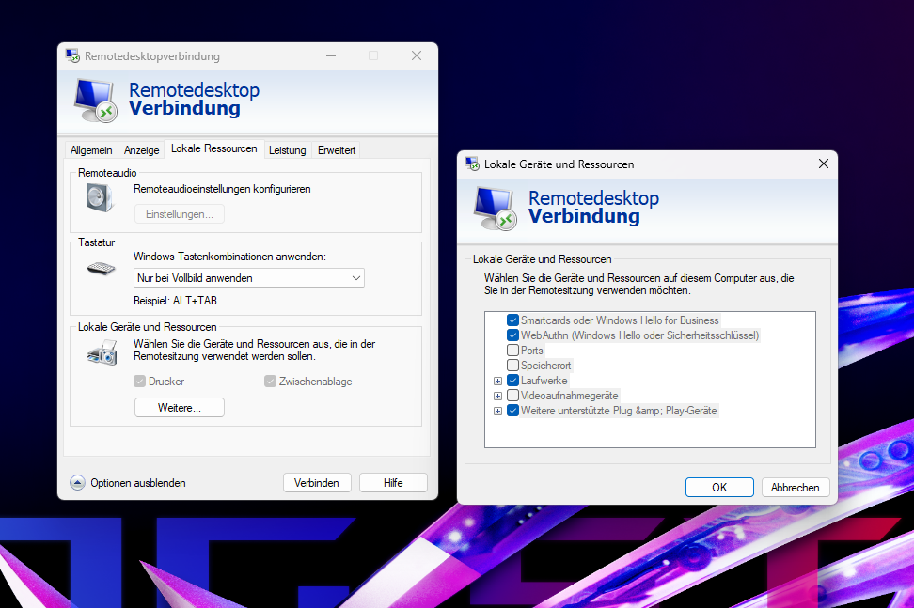The width and height of the screenshot is (914, 608).
Task: Open the Windows-Tastenkombinationen dropdown
Action: click(249, 278)
